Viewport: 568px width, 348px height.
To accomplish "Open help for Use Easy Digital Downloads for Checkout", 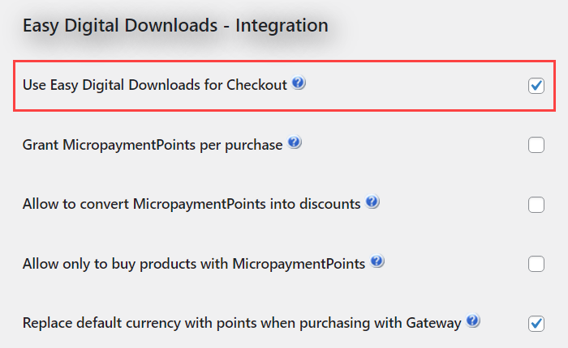I will click(298, 83).
